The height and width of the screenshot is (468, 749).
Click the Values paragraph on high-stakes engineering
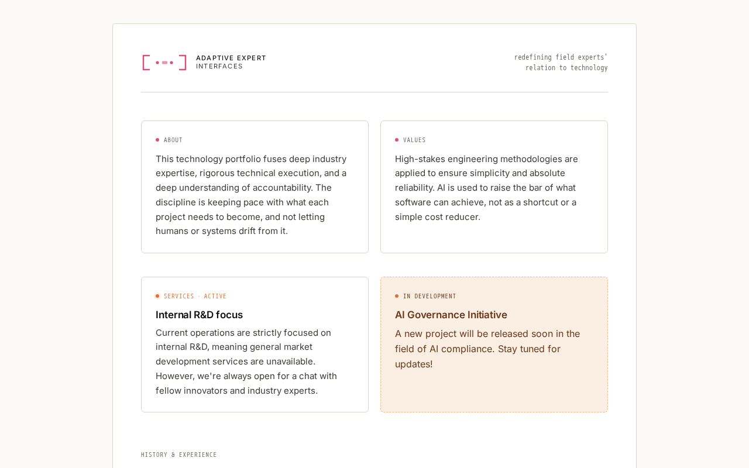(x=487, y=188)
